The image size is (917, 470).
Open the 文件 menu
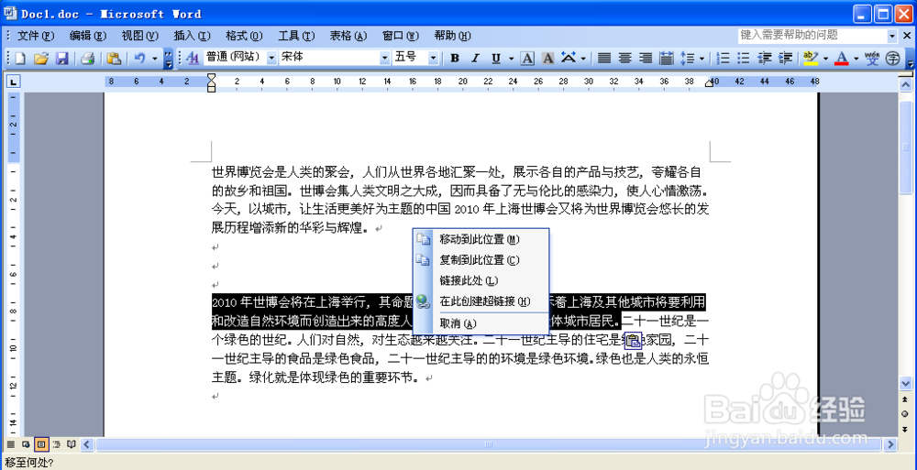[x=36, y=36]
